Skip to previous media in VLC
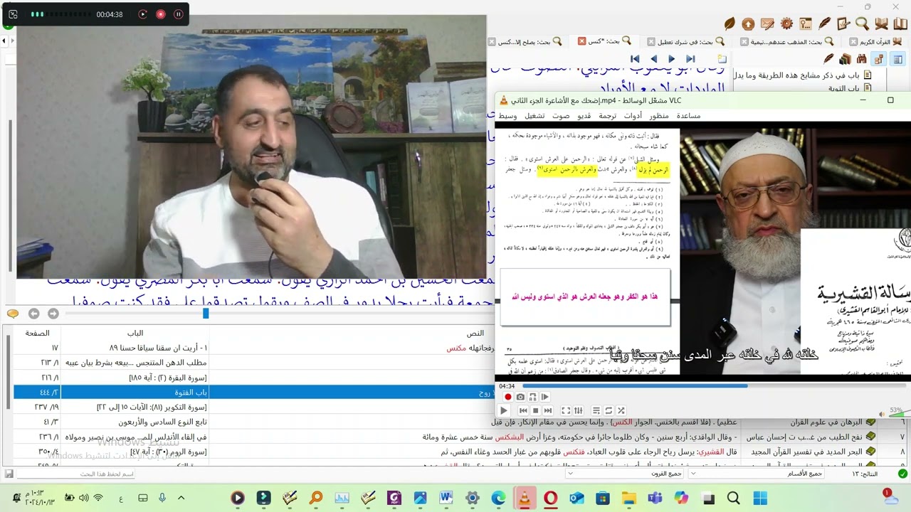The height and width of the screenshot is (512, 911). pyautogui.click(x=523, y=410)
